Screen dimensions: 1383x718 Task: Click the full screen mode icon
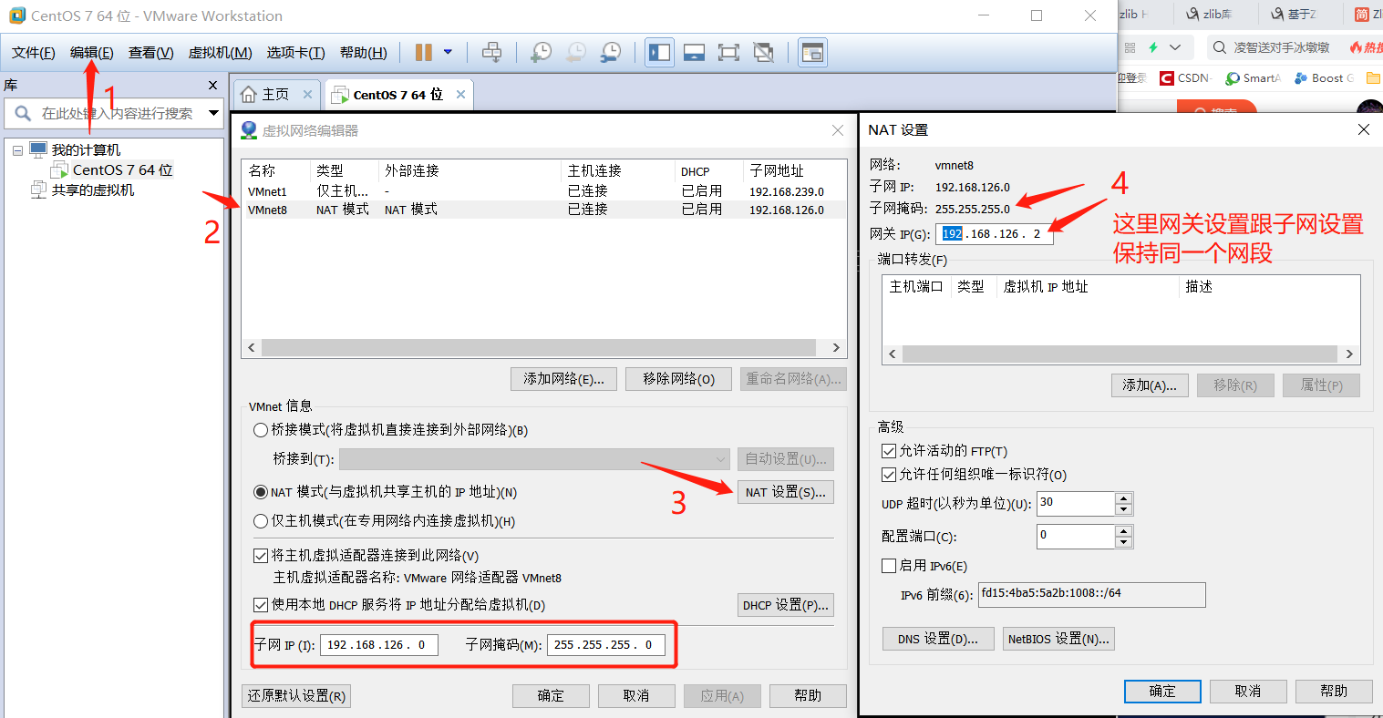pos(728,53)
